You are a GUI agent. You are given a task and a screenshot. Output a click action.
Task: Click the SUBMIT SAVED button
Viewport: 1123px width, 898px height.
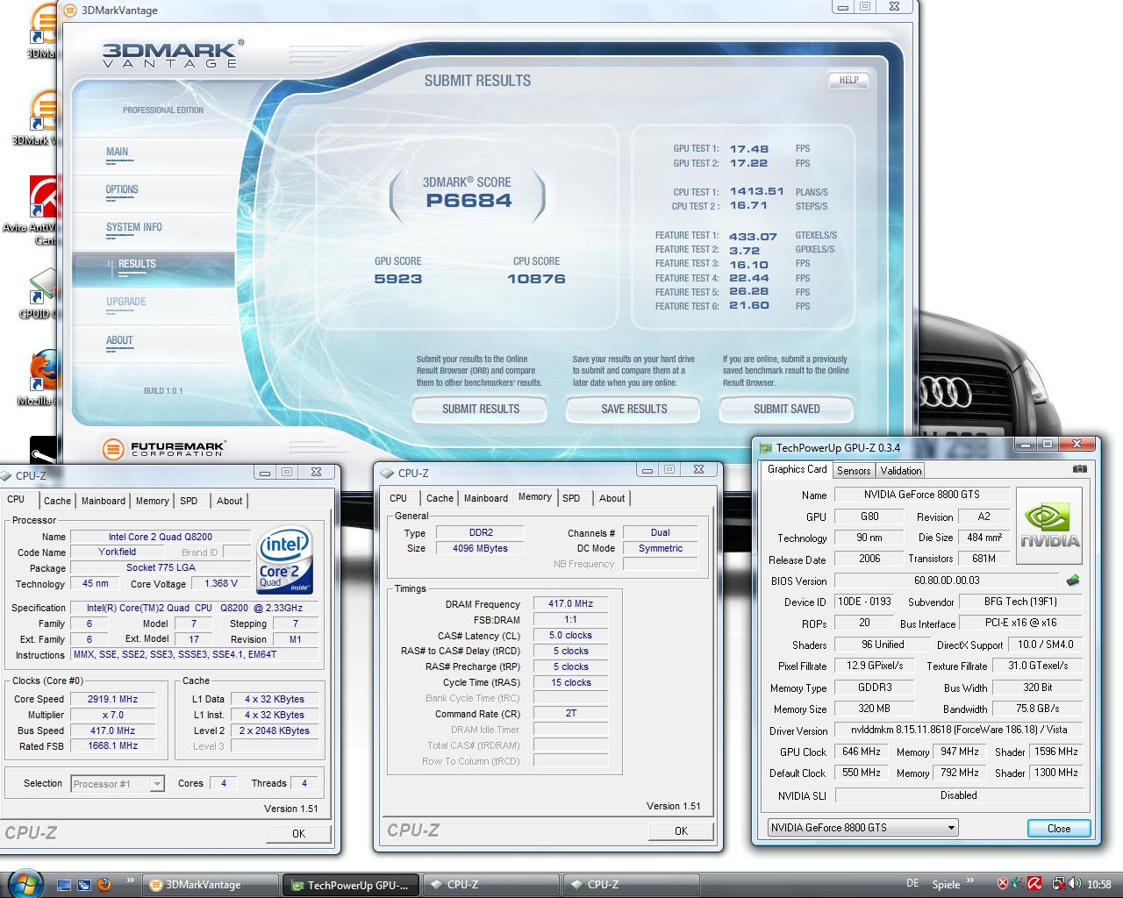787,409
